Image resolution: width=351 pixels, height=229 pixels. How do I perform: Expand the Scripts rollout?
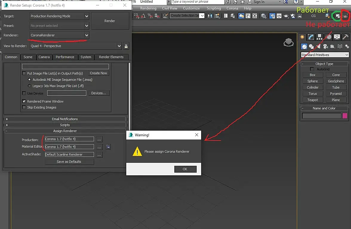pyautogui.click(x=65, y=125)
